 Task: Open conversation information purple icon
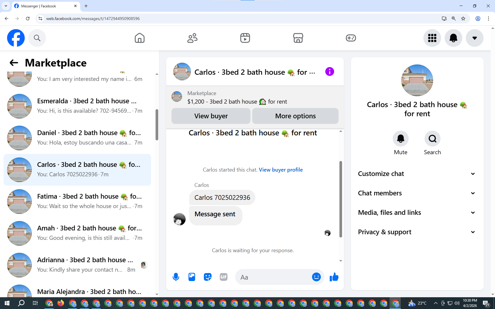click(x=330, y=72)
